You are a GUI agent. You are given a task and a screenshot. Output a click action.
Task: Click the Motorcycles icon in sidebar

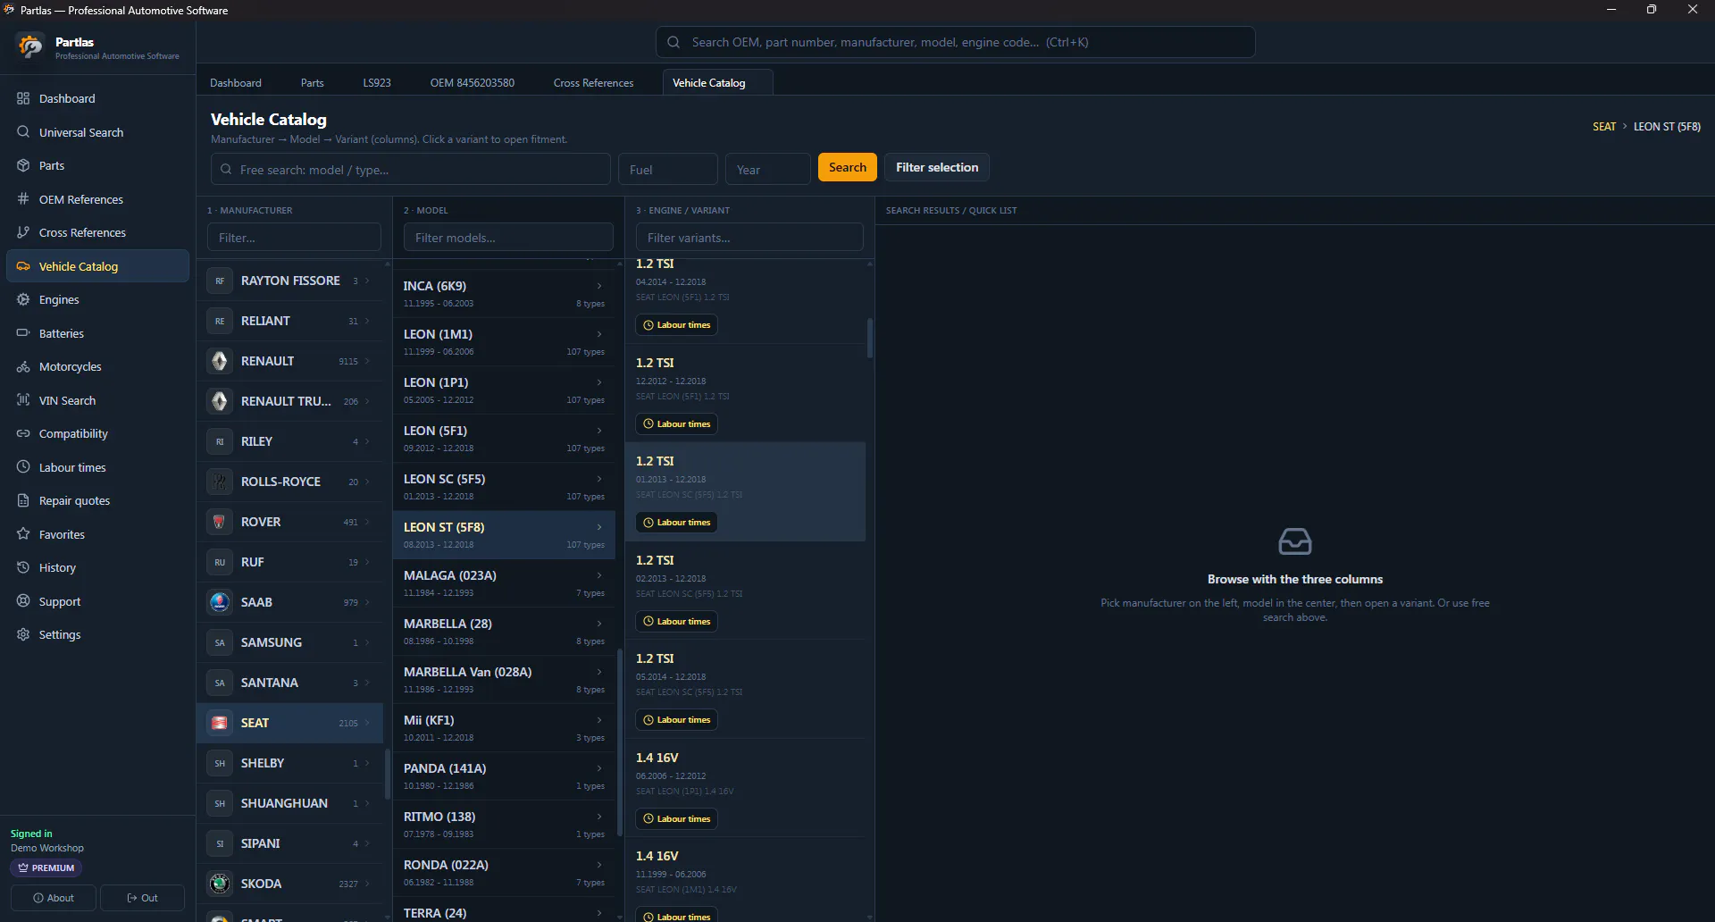click(23, 366)
